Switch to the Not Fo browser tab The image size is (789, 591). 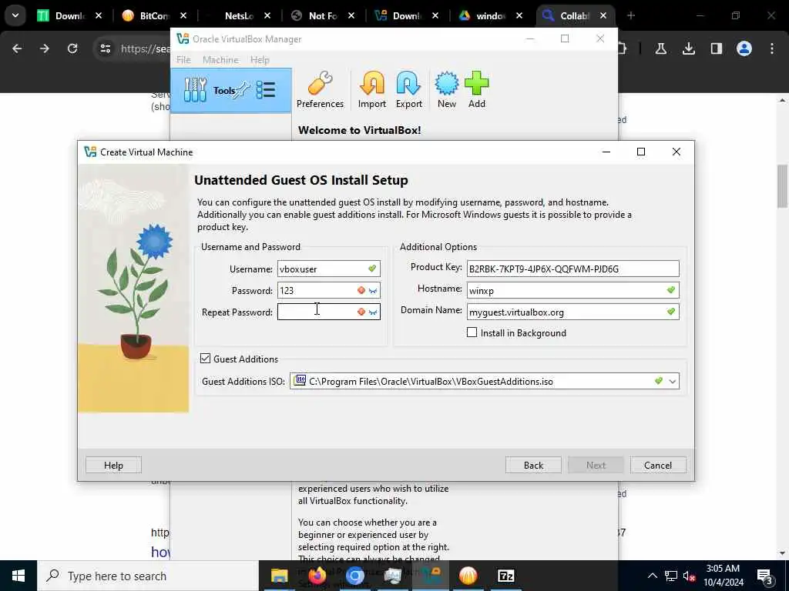coord(322,15)
